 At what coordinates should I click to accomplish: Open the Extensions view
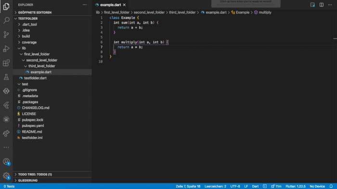click(x=6, y=63)
